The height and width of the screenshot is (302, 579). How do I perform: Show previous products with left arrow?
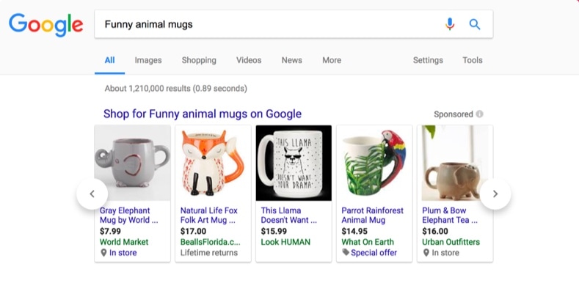(x=92, y=194)
